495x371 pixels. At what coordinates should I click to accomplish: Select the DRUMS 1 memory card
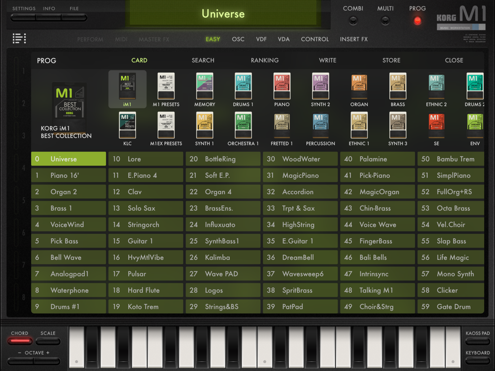[x=243, y=87]
